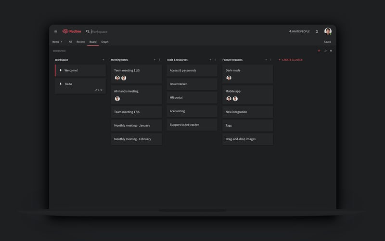Click the search magnifier icon
This screenshot has width=385, height=241.
[x=88, y=31]
